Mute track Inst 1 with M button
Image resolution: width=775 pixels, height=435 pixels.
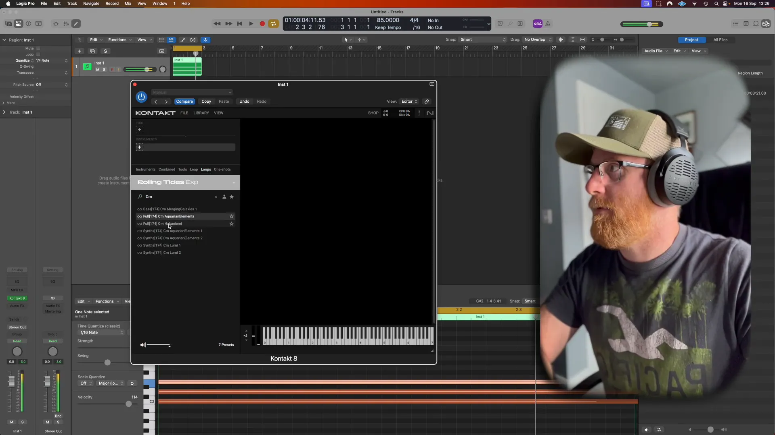[x=98, y=70]
